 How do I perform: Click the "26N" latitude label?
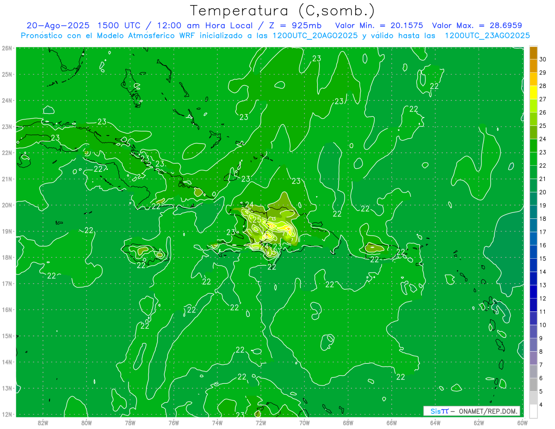(6, 48)
